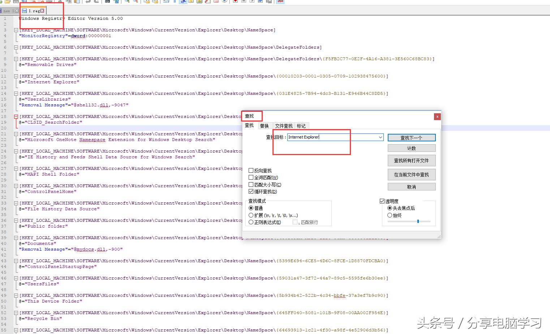Click the 查找下一个 Find Next button
The height and width of the screenshot is (334, 550).
[x=411, y=137]
